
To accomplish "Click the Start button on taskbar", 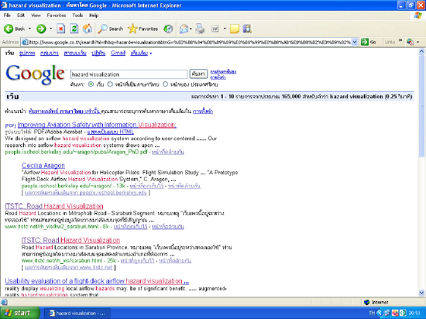I will tap(19, 313).
